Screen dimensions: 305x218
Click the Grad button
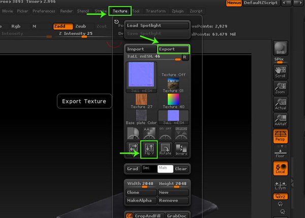[133, 169]
